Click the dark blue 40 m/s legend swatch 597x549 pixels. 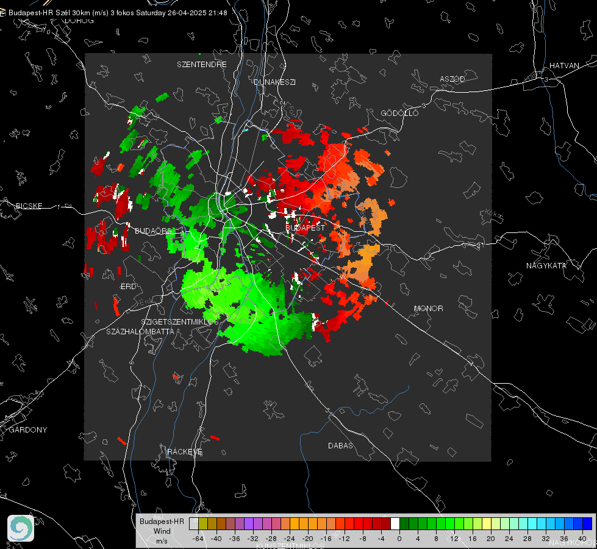(x=587, y=523)
